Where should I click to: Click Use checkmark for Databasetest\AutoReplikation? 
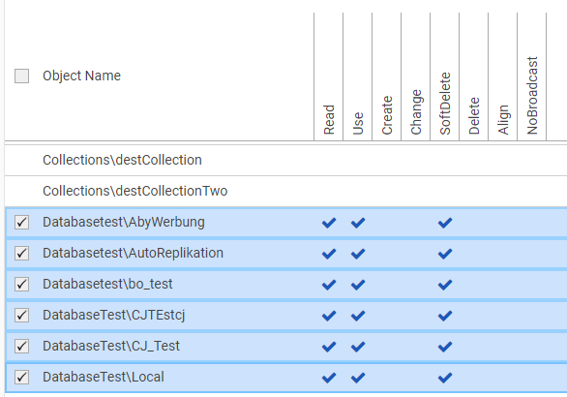(x=358, y=254)
